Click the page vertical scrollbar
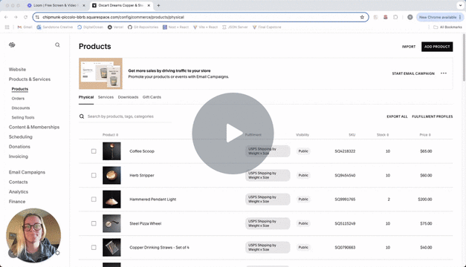The width and height of the screenshot is (466, 267). pos(464,57)
